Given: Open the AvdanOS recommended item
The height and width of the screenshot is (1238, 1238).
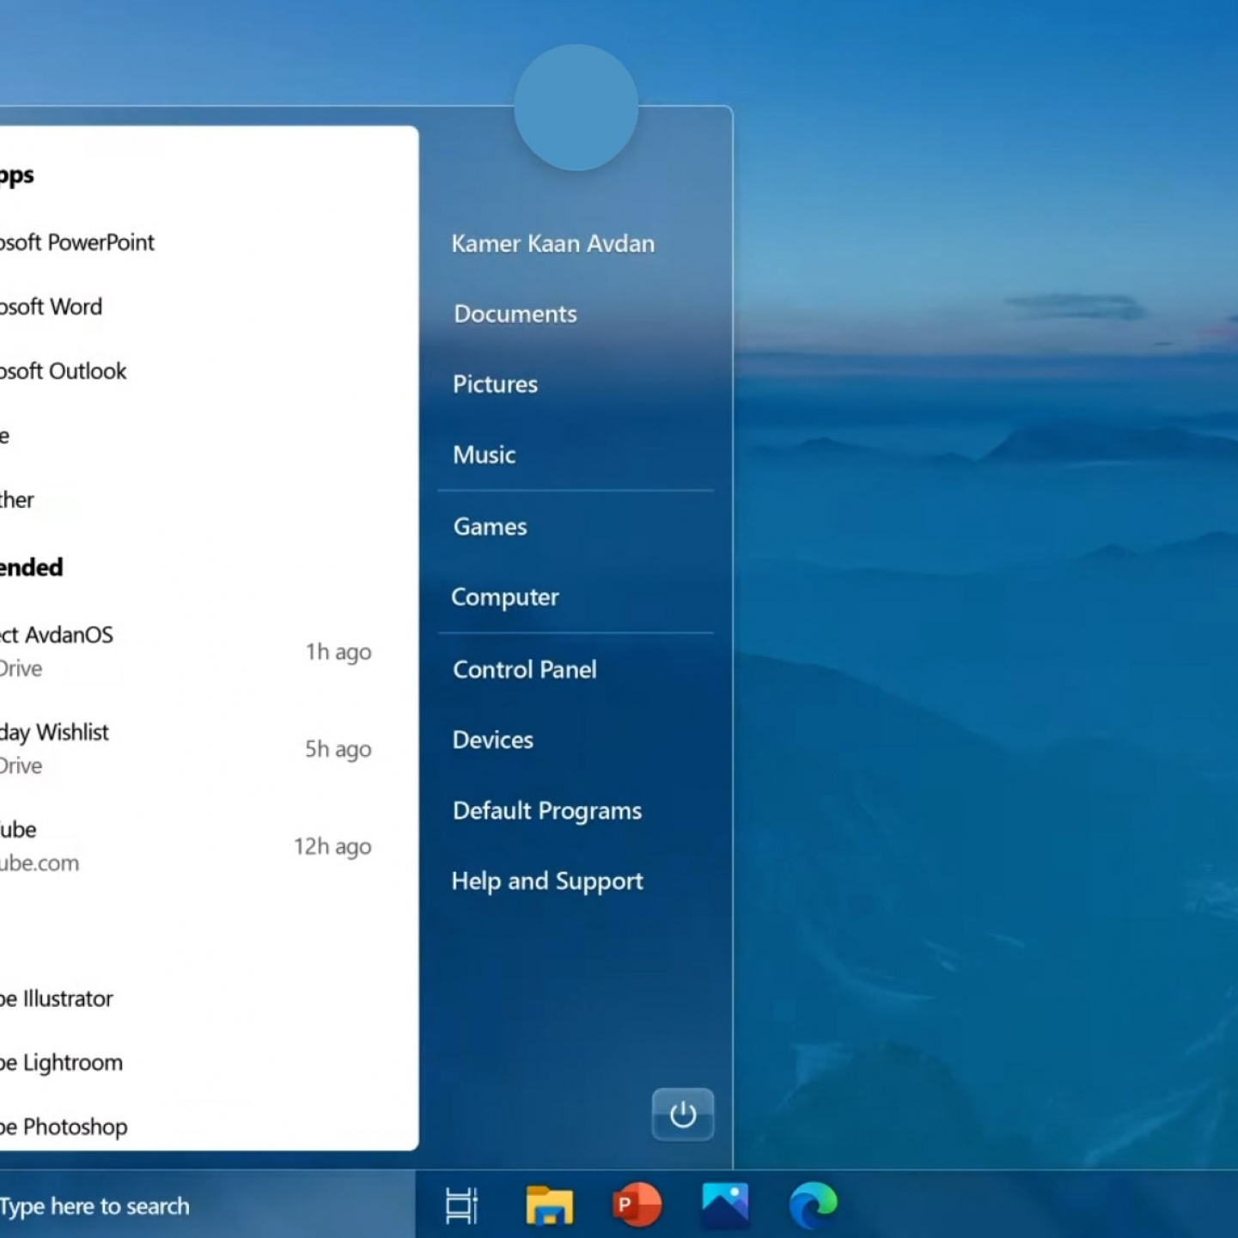Looking at the screenshot, I should (186, 651).
